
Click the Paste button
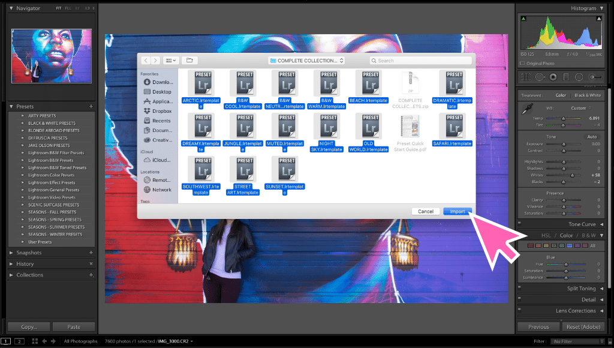click(x=74, y=327)
